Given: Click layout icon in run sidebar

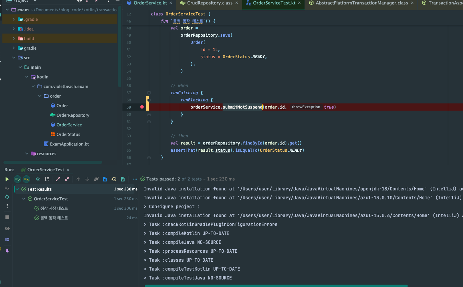Looking at the screenshot, I should (7, 240).
